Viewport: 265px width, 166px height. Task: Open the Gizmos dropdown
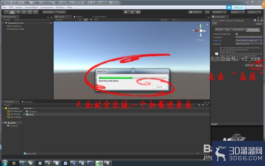click(x=165, y=20)
